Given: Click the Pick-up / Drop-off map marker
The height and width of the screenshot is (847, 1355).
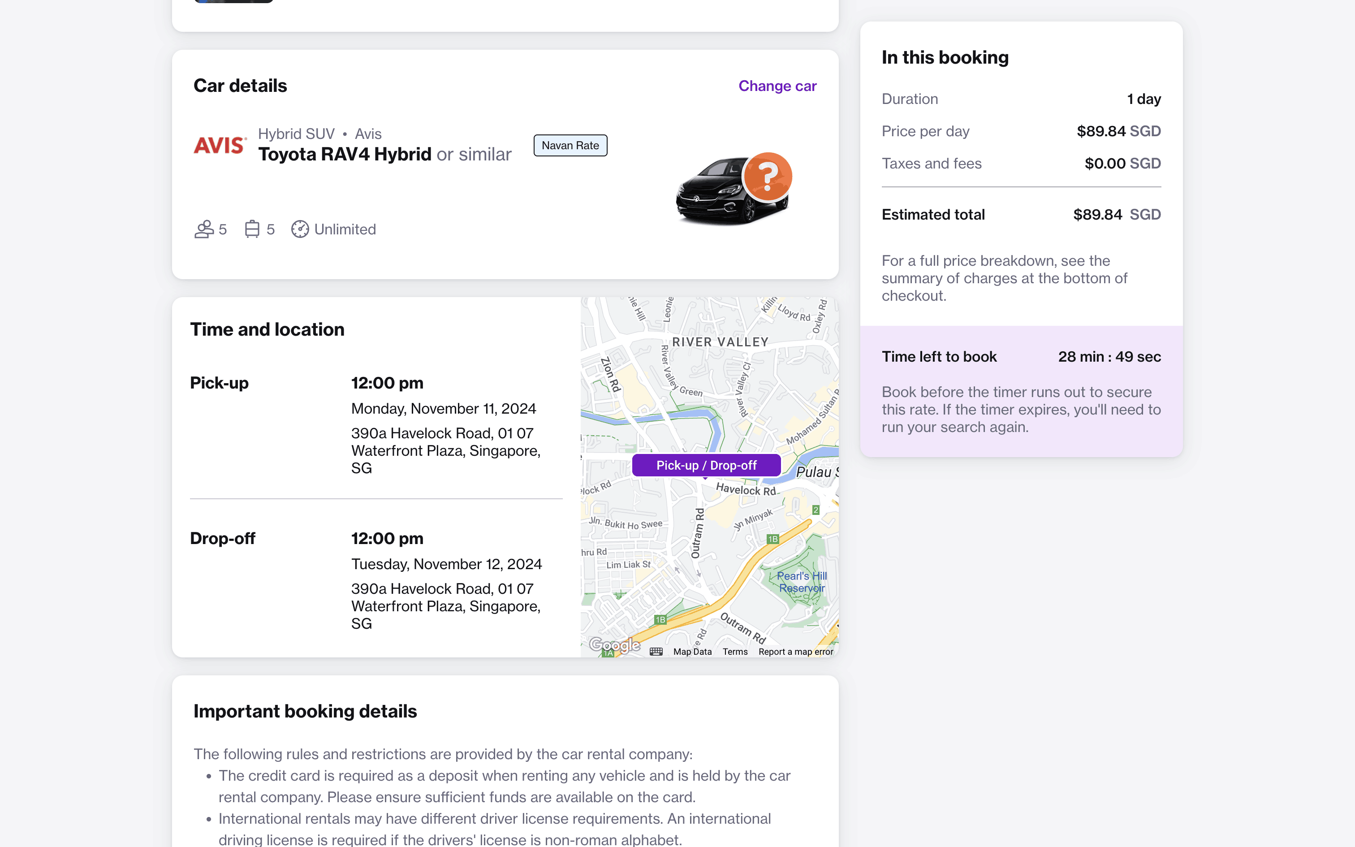Looking at the screenshot, I should [706, 466].
